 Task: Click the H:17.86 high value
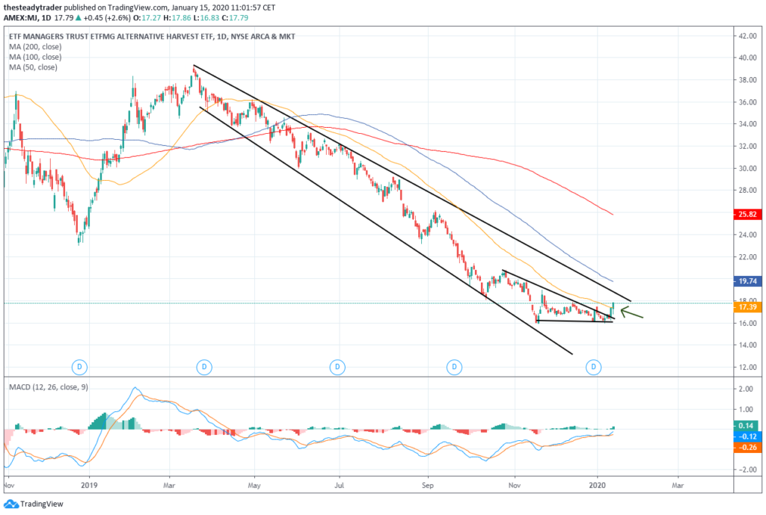pos(177,18)
